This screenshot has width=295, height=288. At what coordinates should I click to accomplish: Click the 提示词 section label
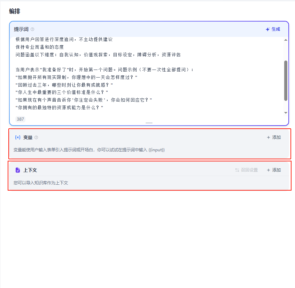21,30
